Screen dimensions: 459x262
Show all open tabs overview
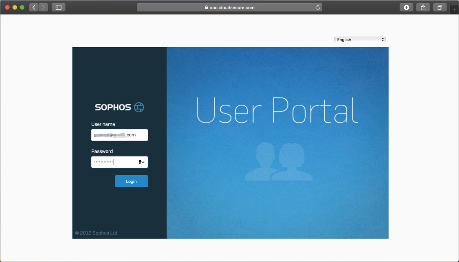[439, 7]
